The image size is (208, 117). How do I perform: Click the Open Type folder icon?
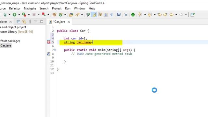(71, 15)
